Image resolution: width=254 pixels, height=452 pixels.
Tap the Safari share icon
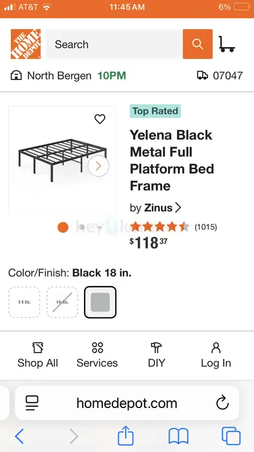coord(126,436)
